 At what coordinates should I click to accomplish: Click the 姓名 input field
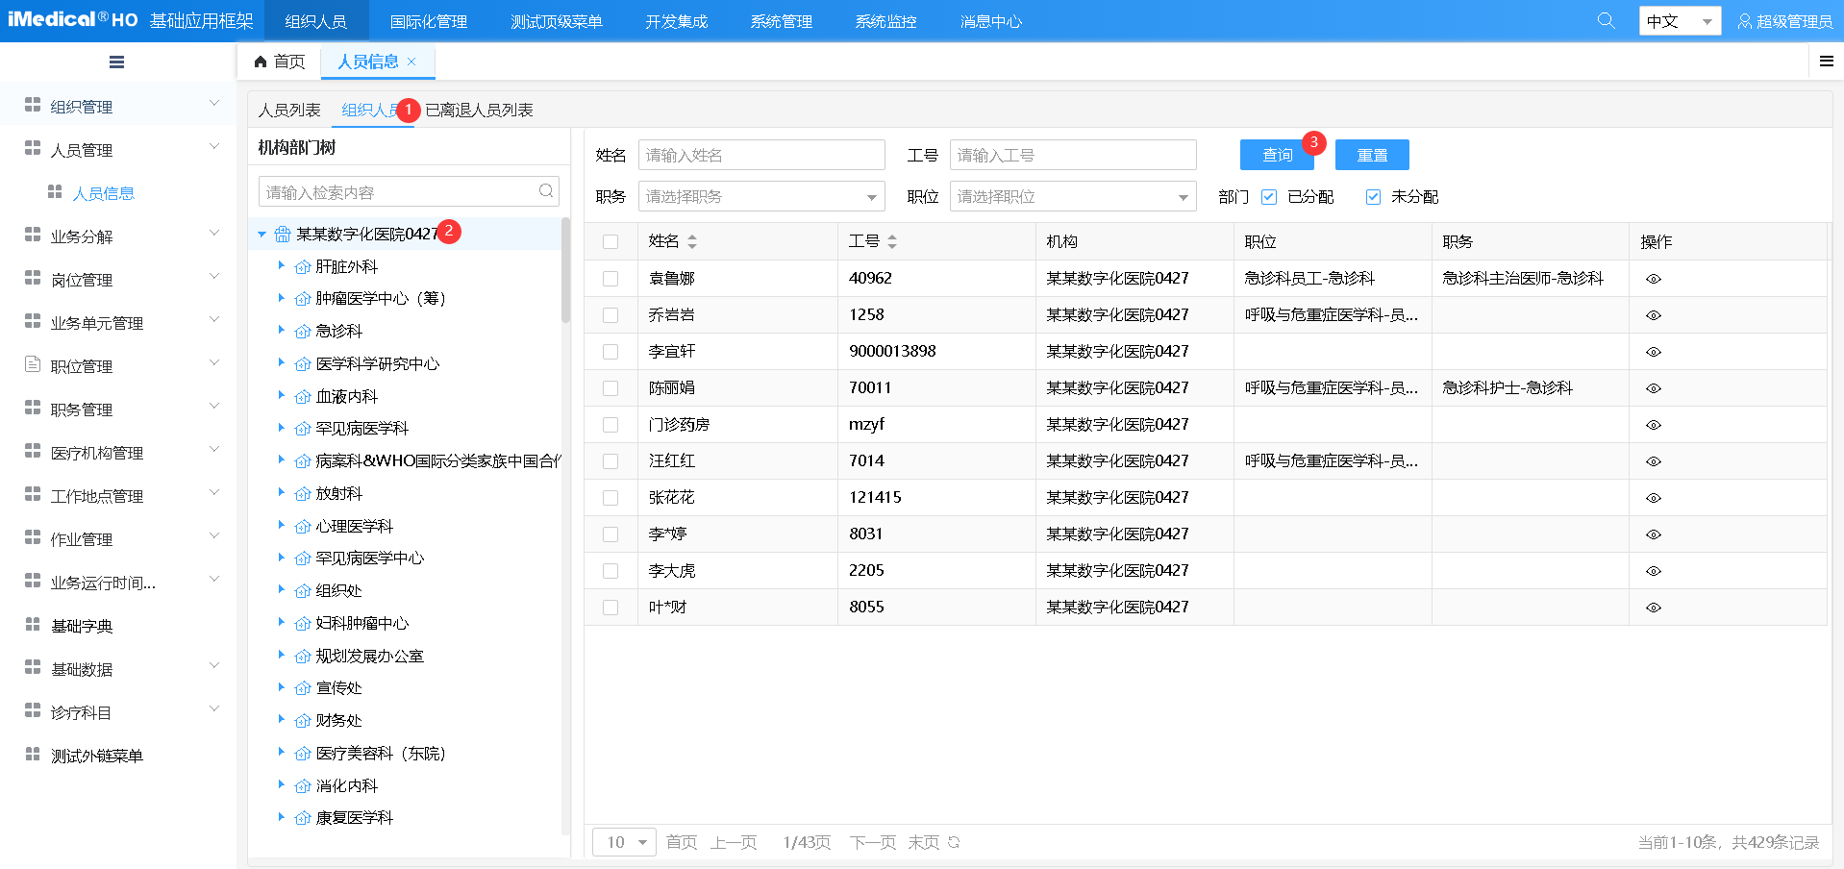tap(761, 155)
